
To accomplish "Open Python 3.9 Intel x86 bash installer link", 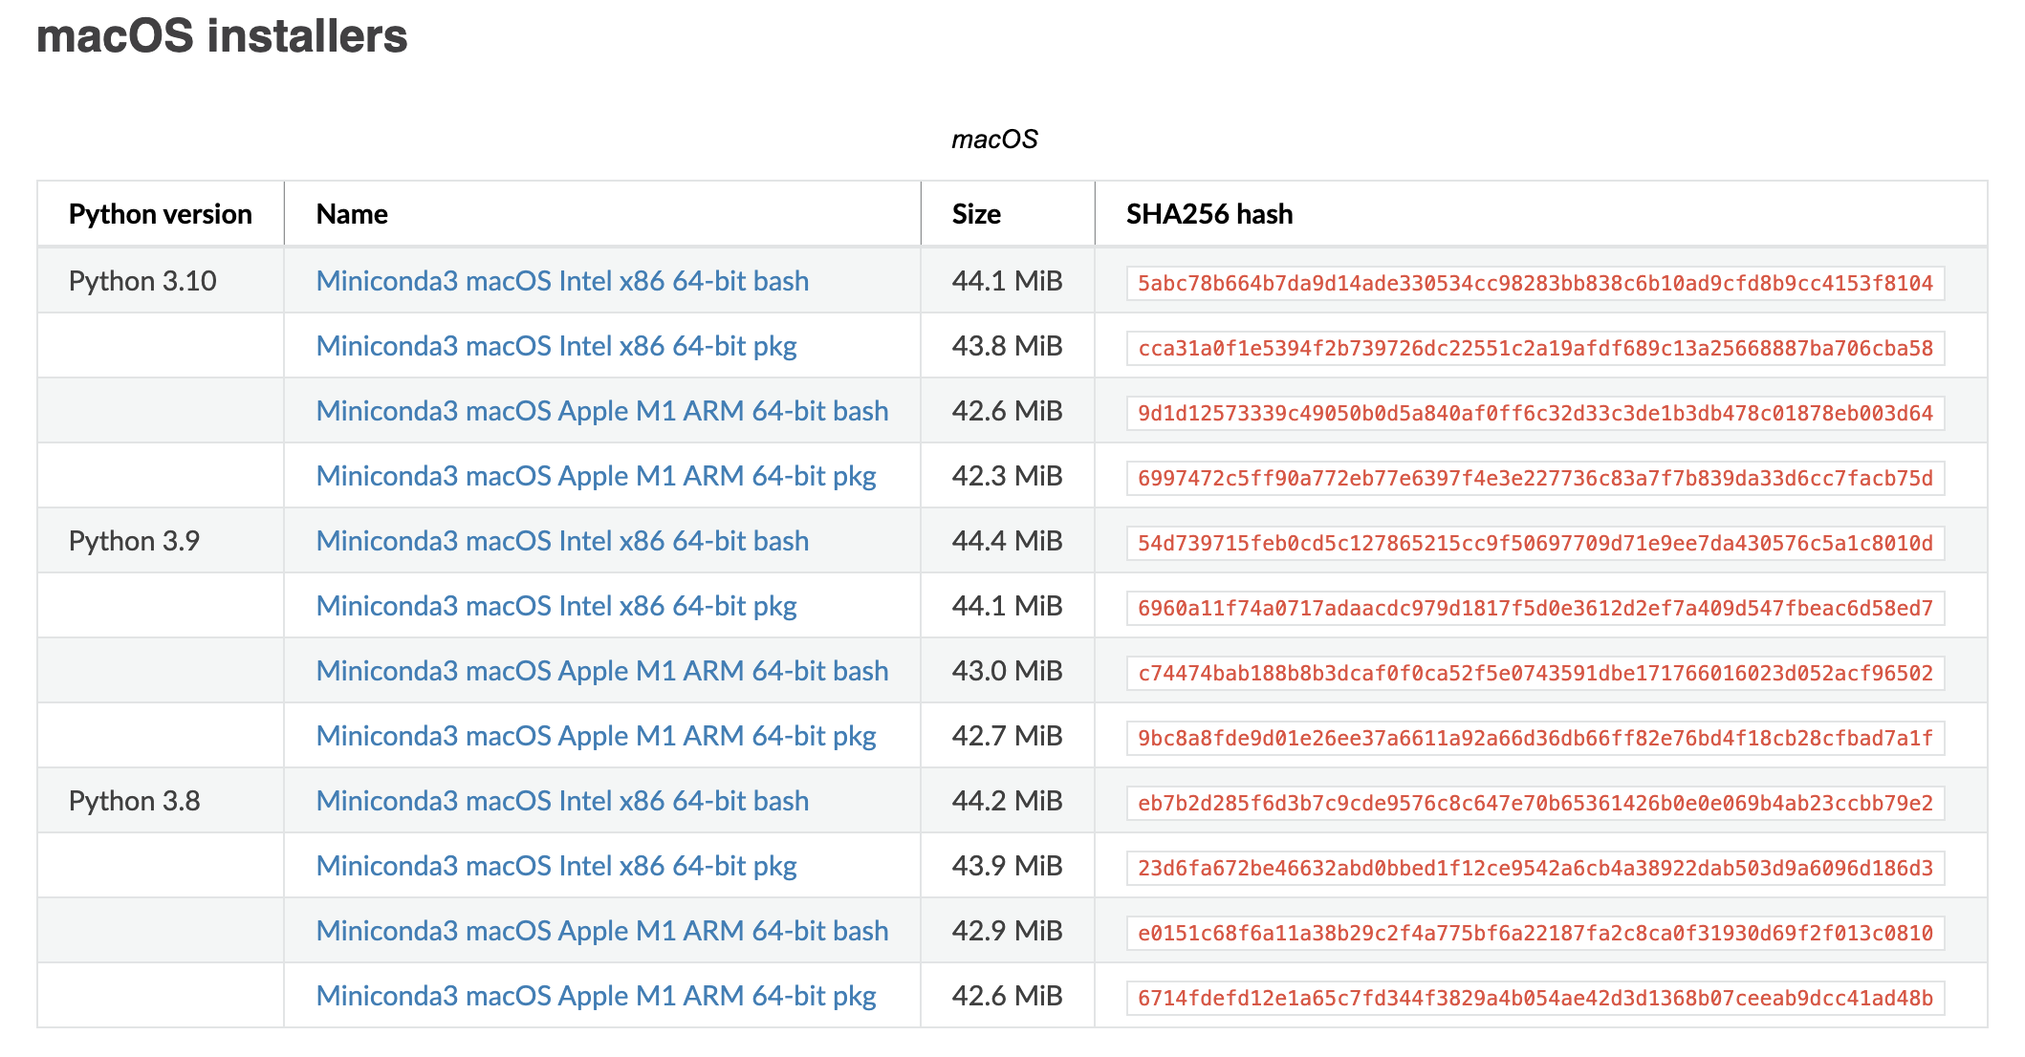I will (x=562, y=541).
